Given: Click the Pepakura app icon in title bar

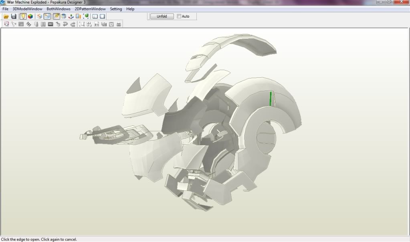Looking at the screenshot, I should click(3, 2).
